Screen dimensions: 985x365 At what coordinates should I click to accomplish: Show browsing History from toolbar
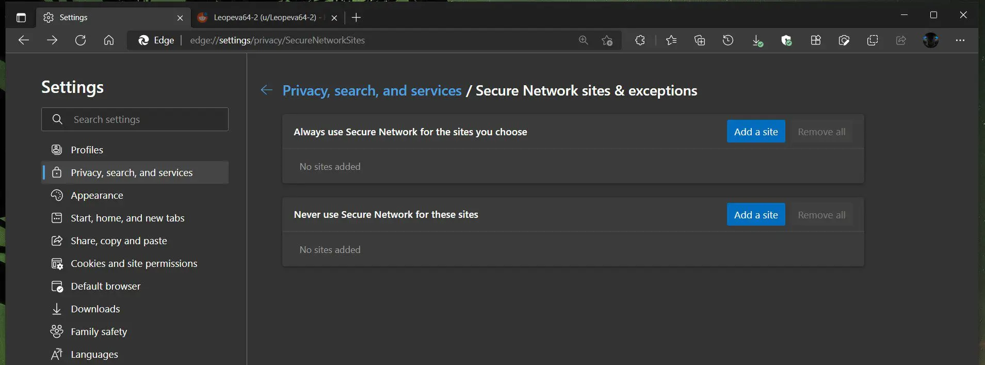(728, 40)
